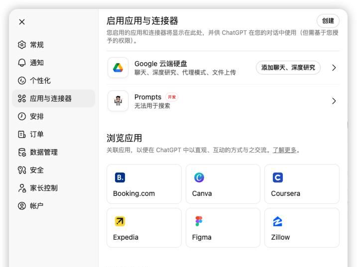The image size is (357, 267).
Task: Click the Booking.com app name
Action: 134,193
